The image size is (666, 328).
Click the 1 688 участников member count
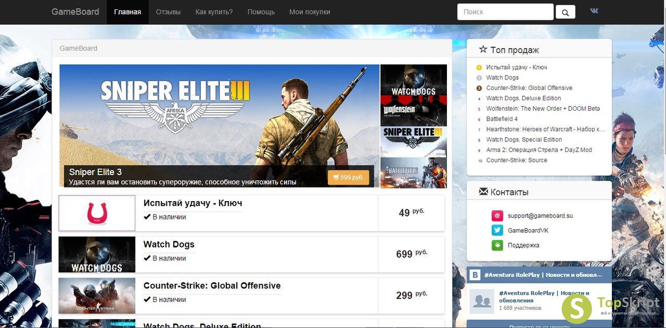520,308
